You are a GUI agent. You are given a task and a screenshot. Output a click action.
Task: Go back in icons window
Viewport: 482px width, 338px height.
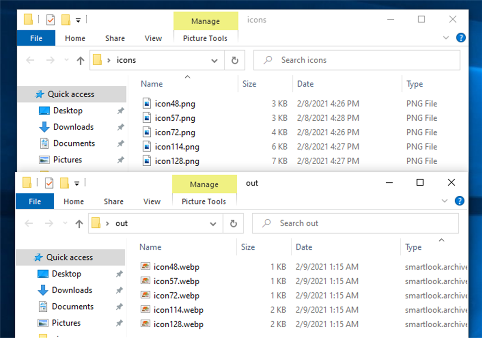coord(30,60)
